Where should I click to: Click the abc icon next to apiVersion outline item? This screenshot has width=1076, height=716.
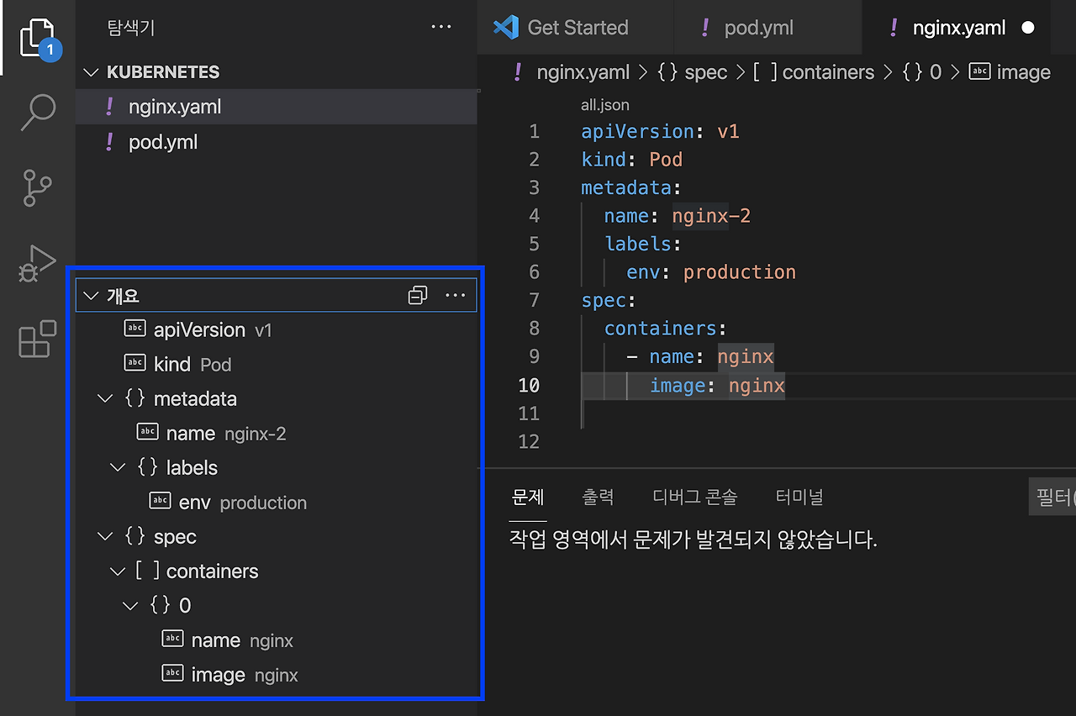tap(134, 329)
